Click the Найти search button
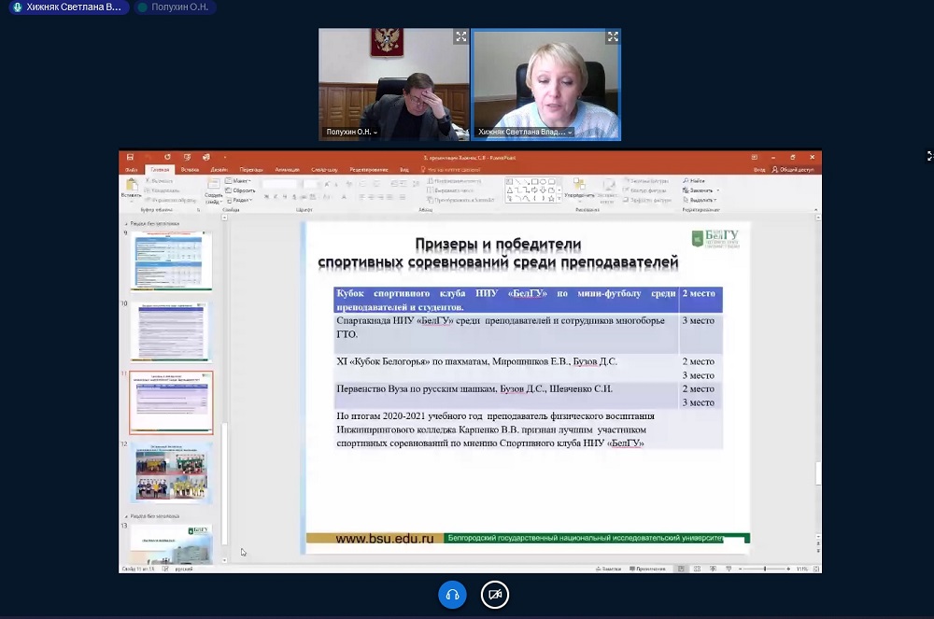This screenshot has width=934, height=619. (x=694, y=180)
